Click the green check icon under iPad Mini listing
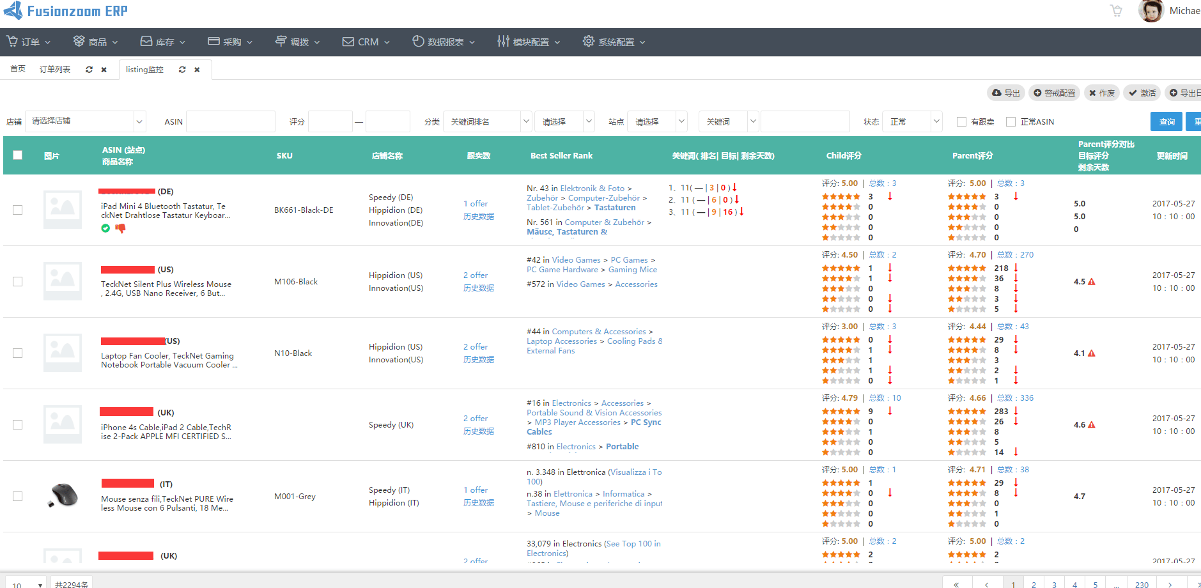 coord(105,228)
